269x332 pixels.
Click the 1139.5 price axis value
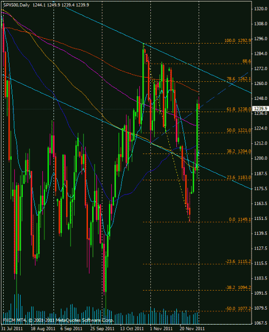point(261,233)
